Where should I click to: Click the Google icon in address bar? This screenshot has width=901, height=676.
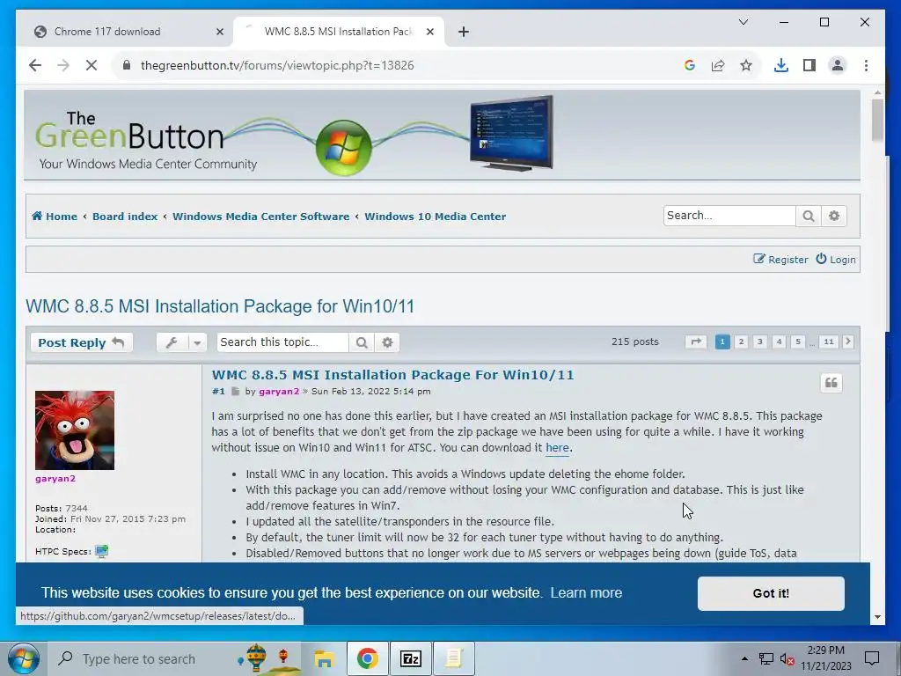(690, 65)
